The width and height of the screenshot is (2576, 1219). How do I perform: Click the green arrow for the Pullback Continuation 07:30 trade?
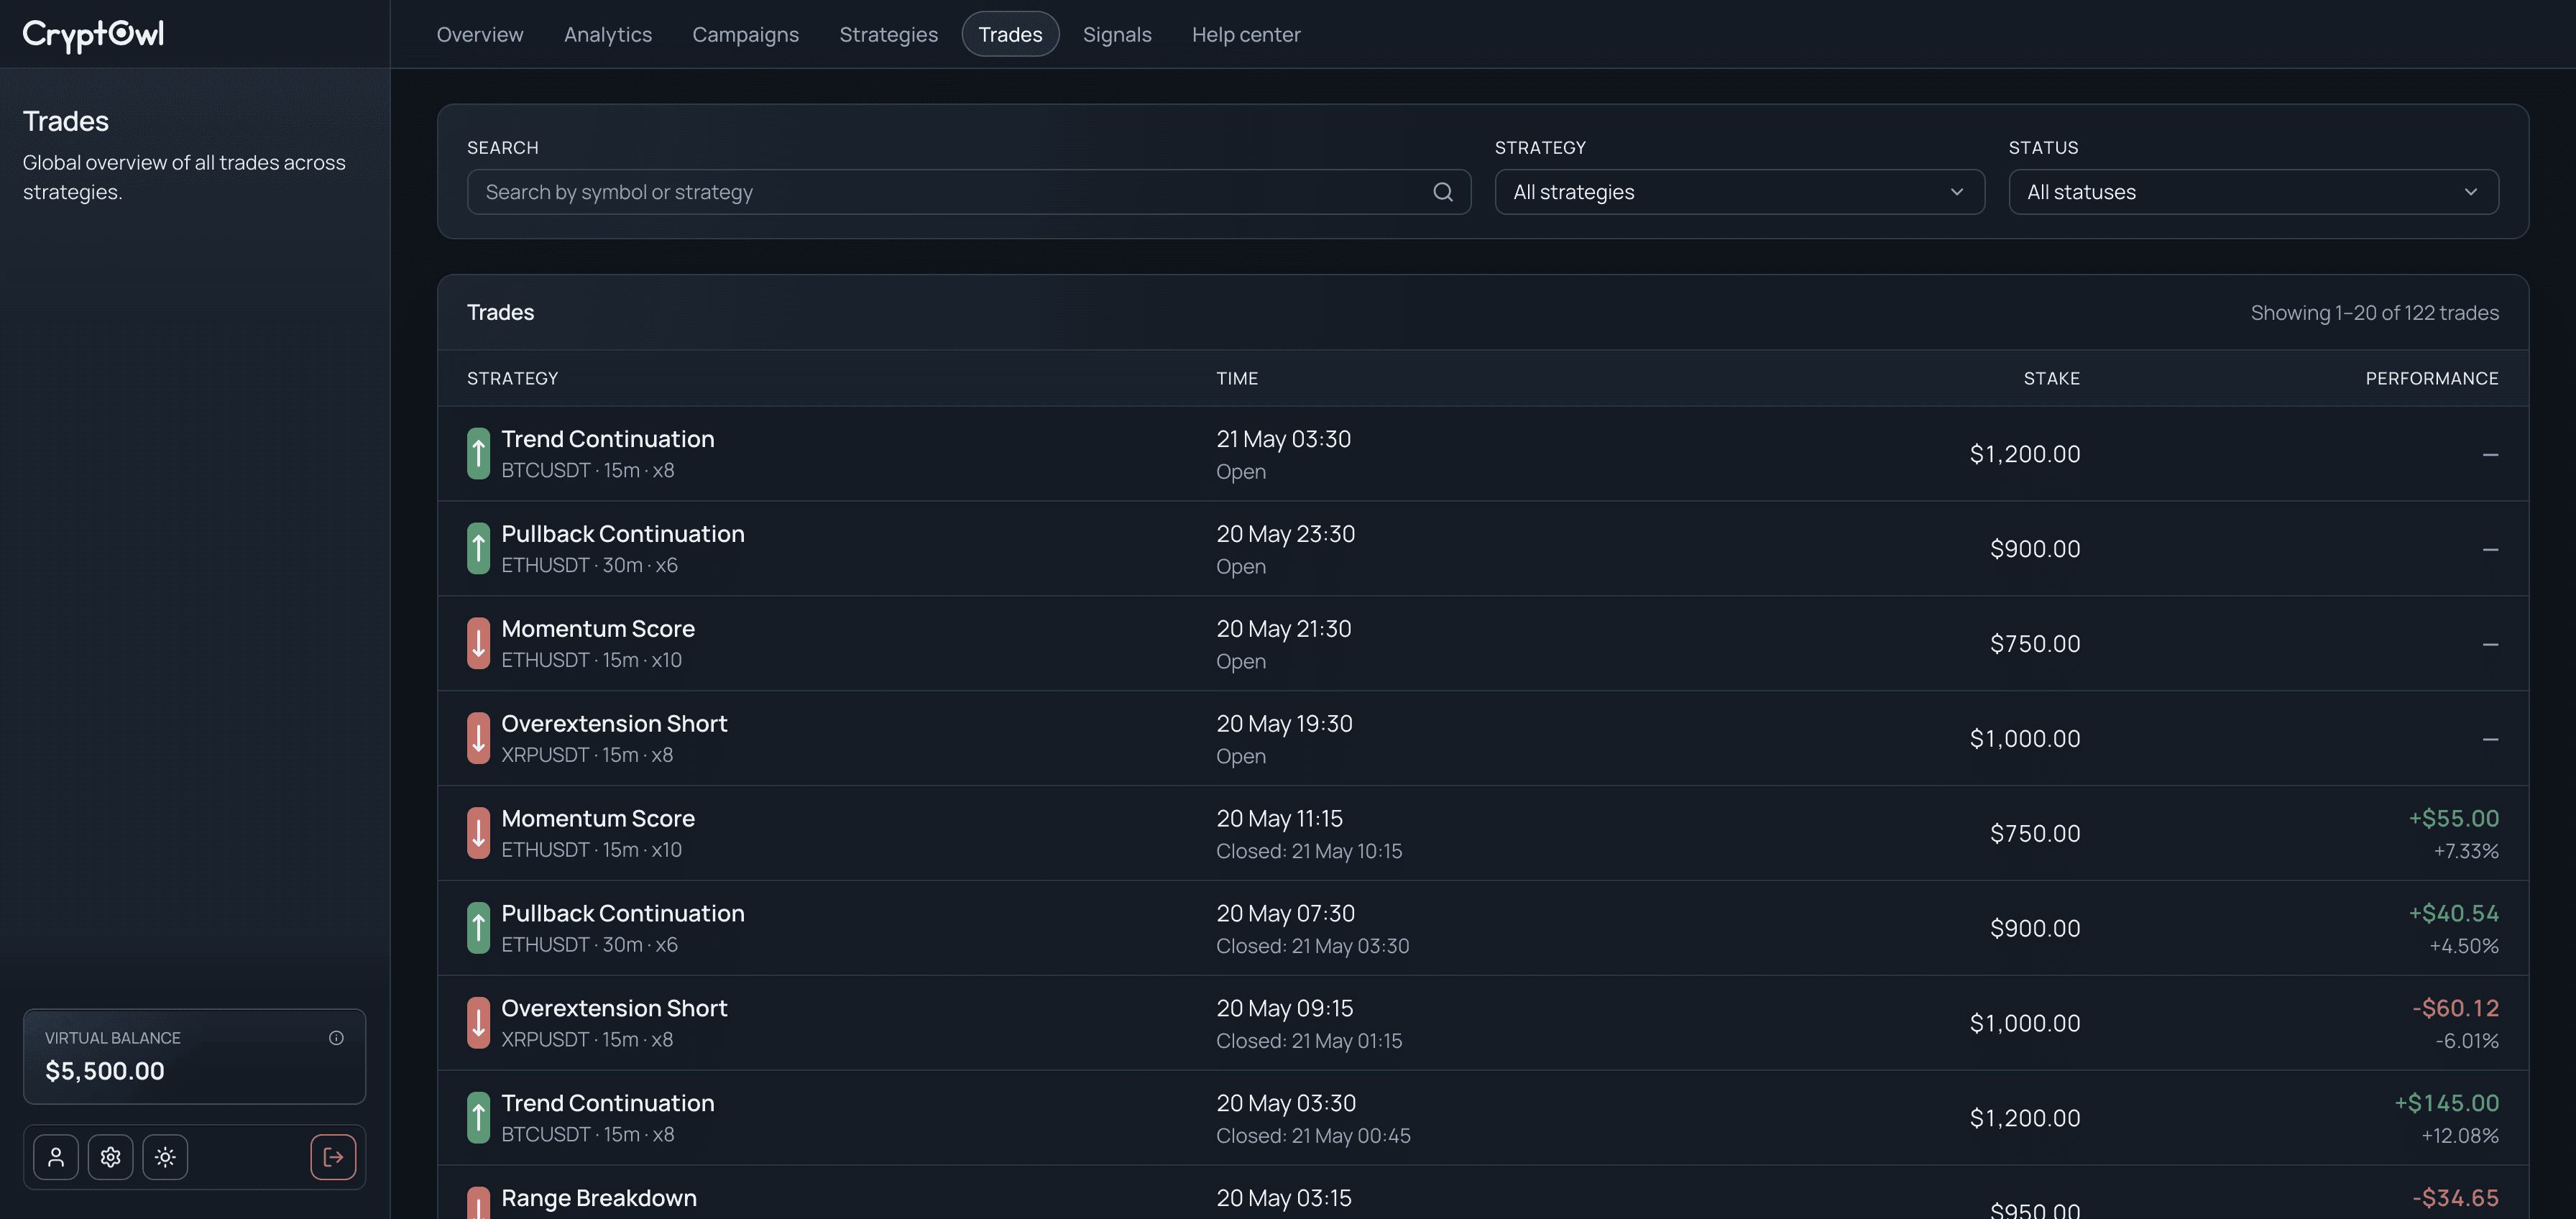(x=478, y=929)
